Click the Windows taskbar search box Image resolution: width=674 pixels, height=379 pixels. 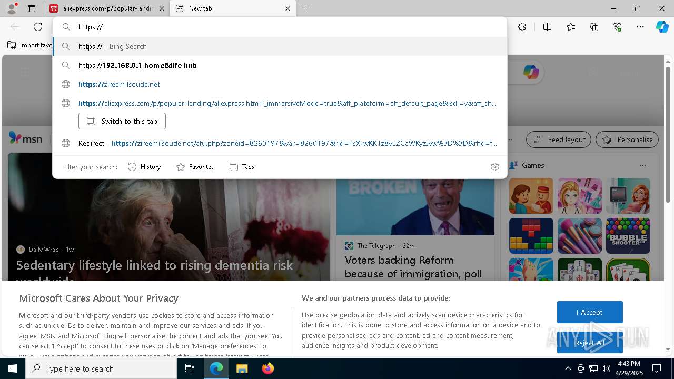pyautogui.click(x=101, y=368)
